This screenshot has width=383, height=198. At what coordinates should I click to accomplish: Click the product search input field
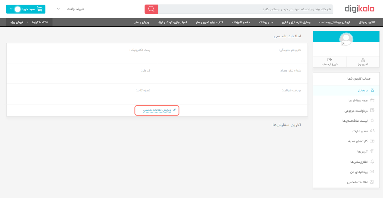[245, 9]
